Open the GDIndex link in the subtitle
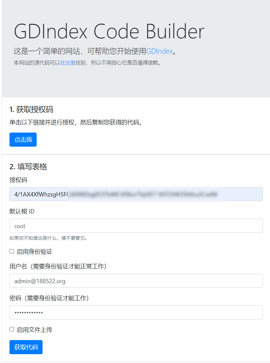Screen dimensions: 270x363 coord(159,51)
